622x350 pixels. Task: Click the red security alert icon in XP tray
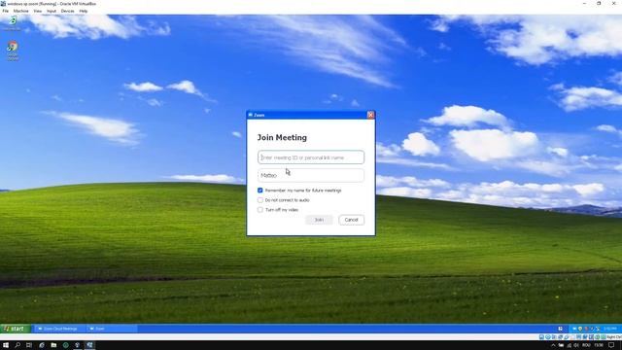pyautogui.click(x=586, y=329)
